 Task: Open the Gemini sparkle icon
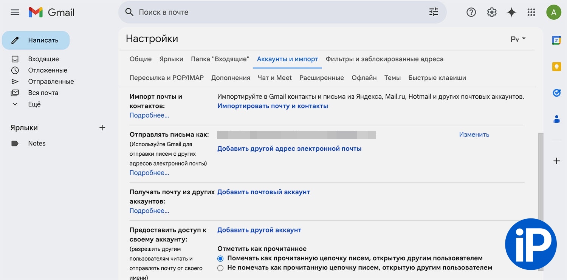[511, 12]
